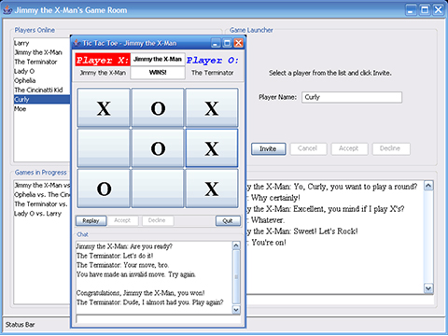Click the WINS! status box
The height and width of the screenshot is (336, 448).
click(158, 73)
